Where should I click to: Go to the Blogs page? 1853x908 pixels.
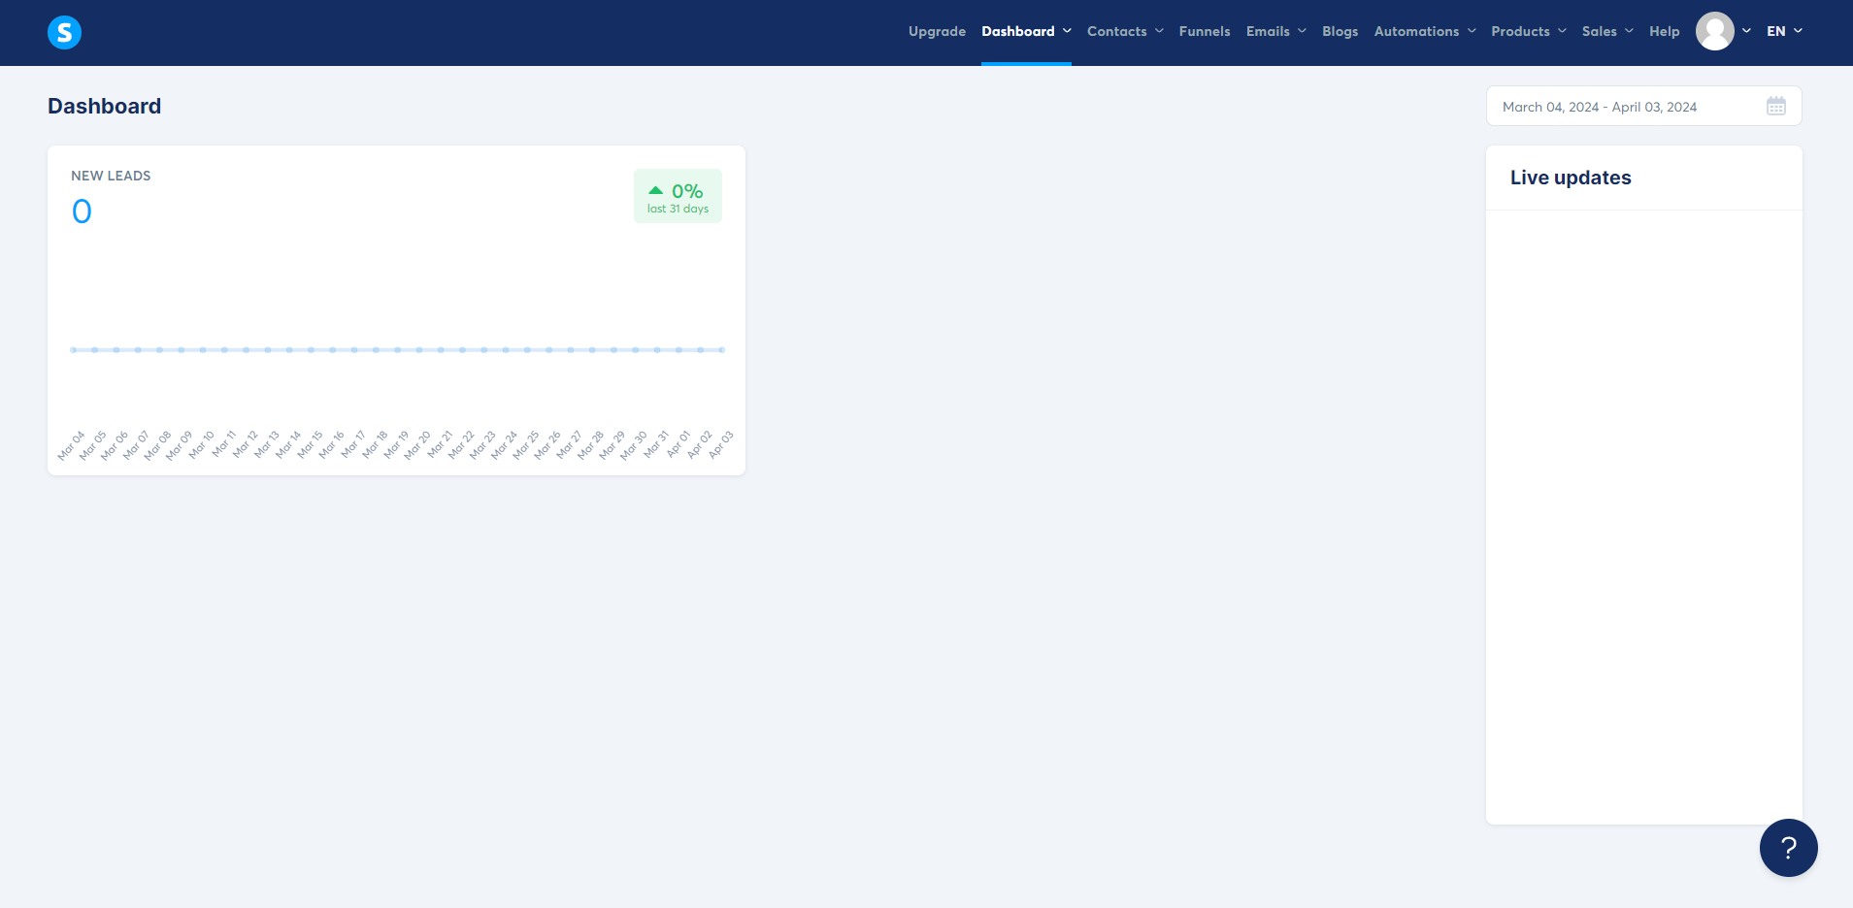click(x=1340, y=31)
